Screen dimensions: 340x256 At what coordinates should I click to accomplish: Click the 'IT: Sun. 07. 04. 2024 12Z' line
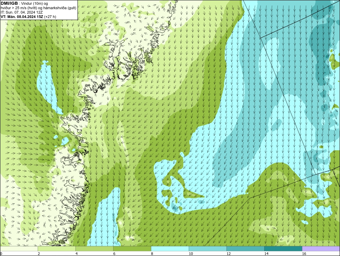(x=22, y=12)
